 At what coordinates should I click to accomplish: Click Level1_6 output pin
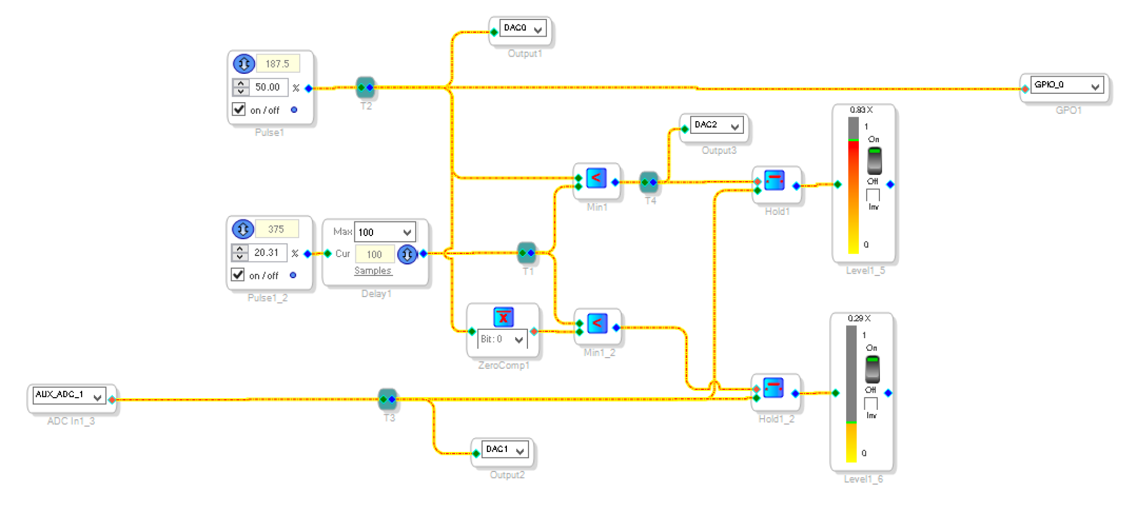tap(888, 393)
